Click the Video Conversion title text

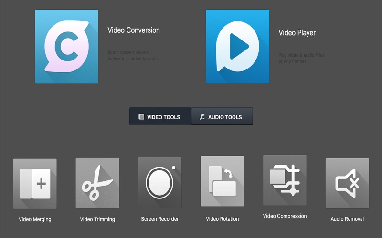click(x=134, y=30)
